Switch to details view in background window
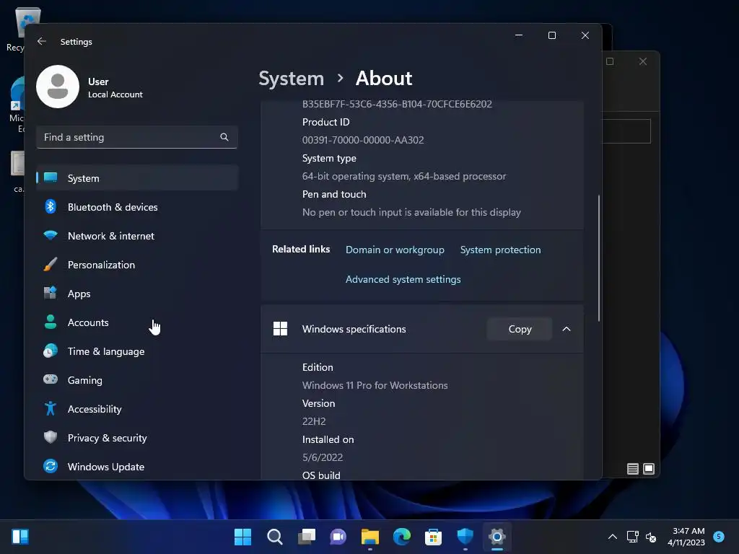The image size is (739, 554). click(x=633, y=469)
